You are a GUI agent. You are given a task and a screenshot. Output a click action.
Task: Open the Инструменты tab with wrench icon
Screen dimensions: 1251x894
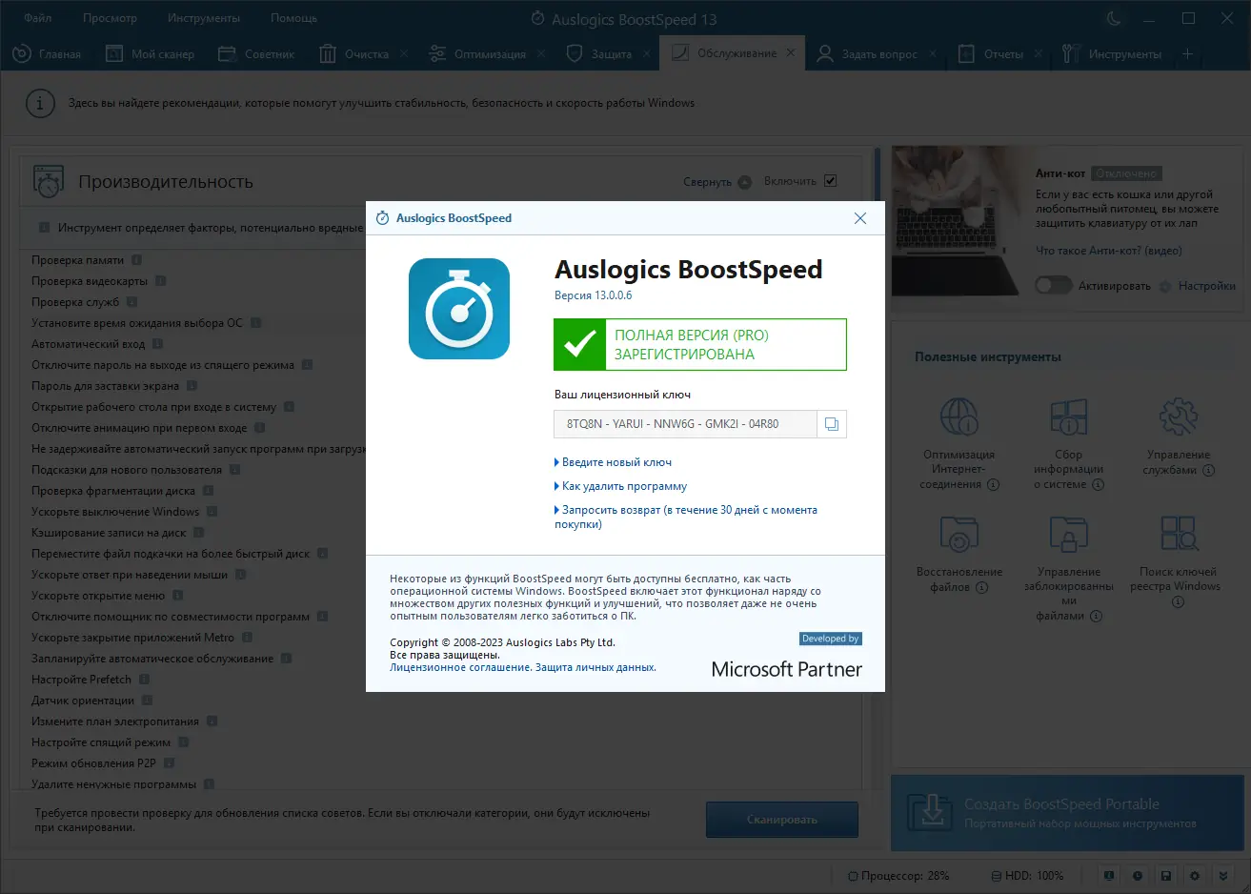(1113, 54)
